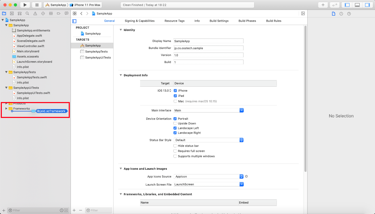Open the Debug navigator
The height and width of the screenshot is (214, 375).
point(51,14)
